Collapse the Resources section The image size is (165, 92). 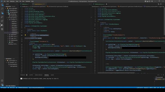tap(11, 6)
